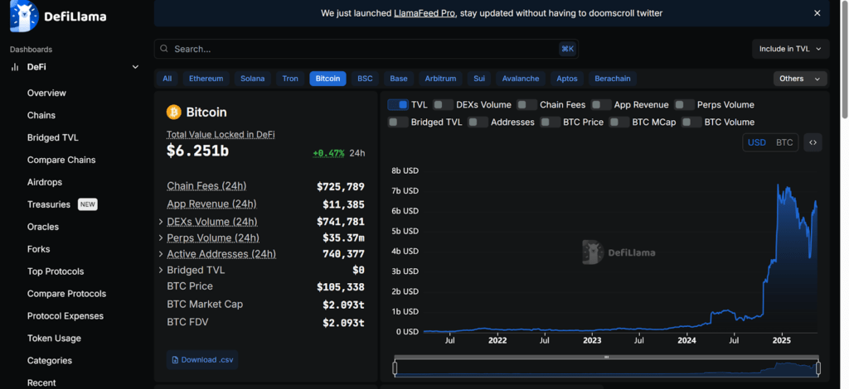The height and width of the screenshot is (389, 849).
Task: Enable the BTC Price chart toggle
Action: tap(551, 122)
